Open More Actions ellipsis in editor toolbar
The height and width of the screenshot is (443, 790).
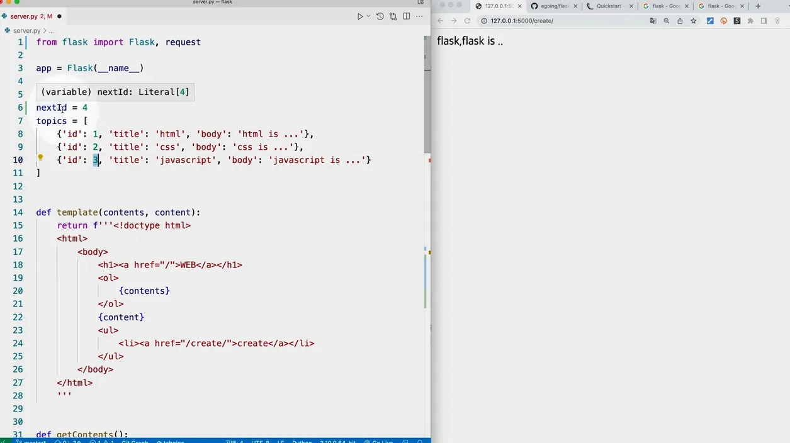tap(420, 16)
